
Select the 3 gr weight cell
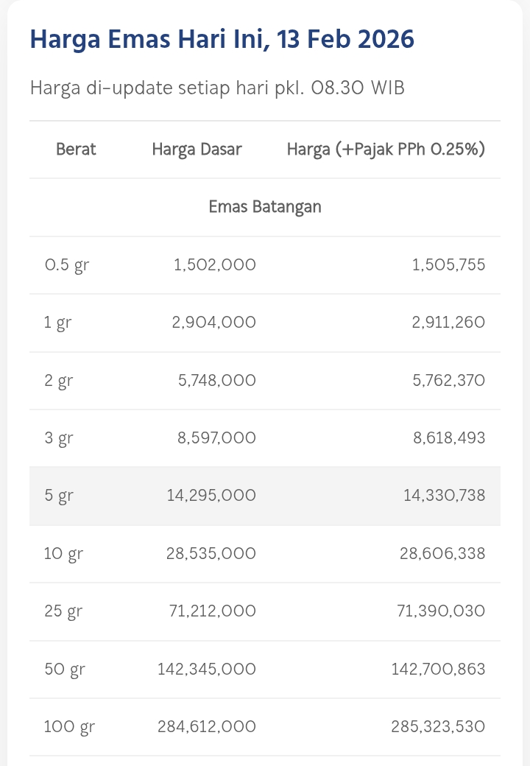pos(59,438)
